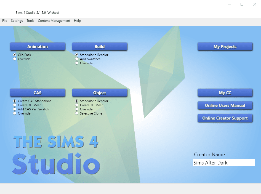Viewport: 261px width, 194px height.
Task: Click the Creator Name text field
Action: coord(223,163)
